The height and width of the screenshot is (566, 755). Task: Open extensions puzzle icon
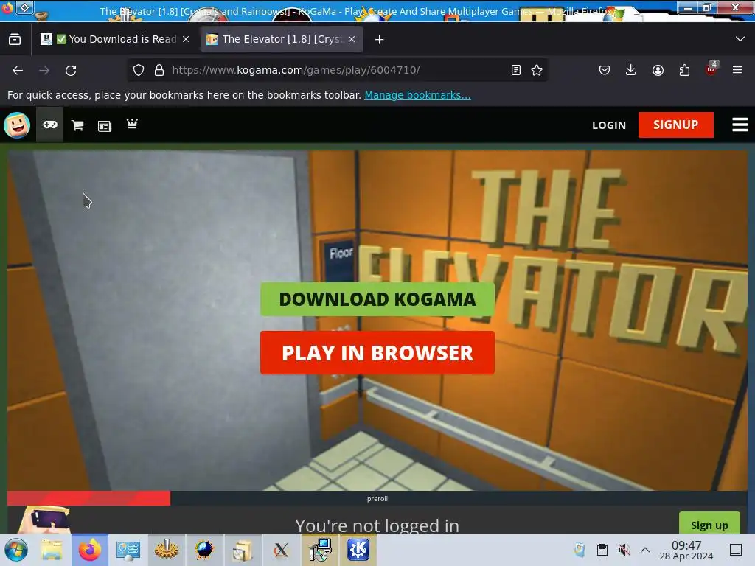tap(684, 70)
